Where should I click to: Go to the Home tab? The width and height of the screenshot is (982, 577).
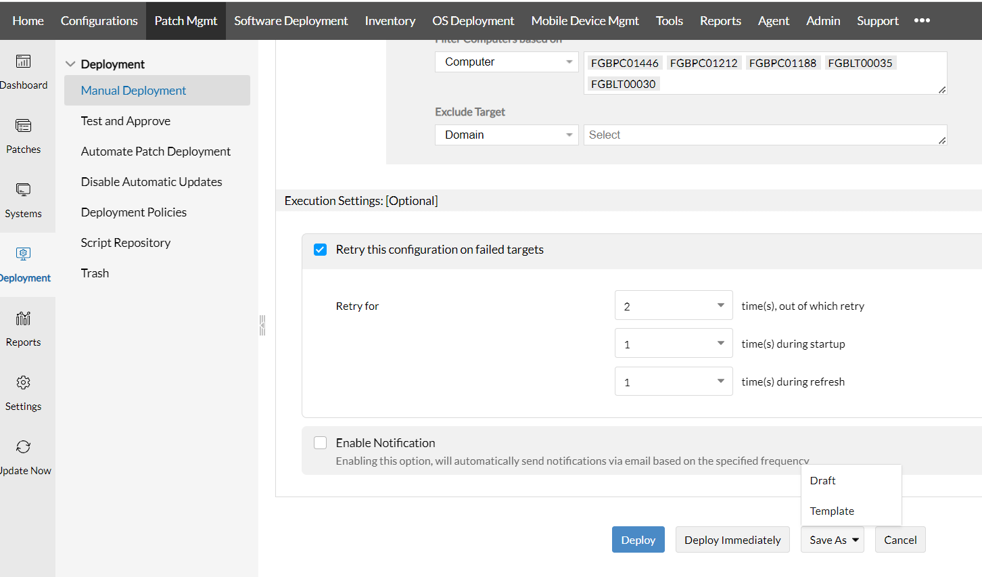tap(28, 20)
